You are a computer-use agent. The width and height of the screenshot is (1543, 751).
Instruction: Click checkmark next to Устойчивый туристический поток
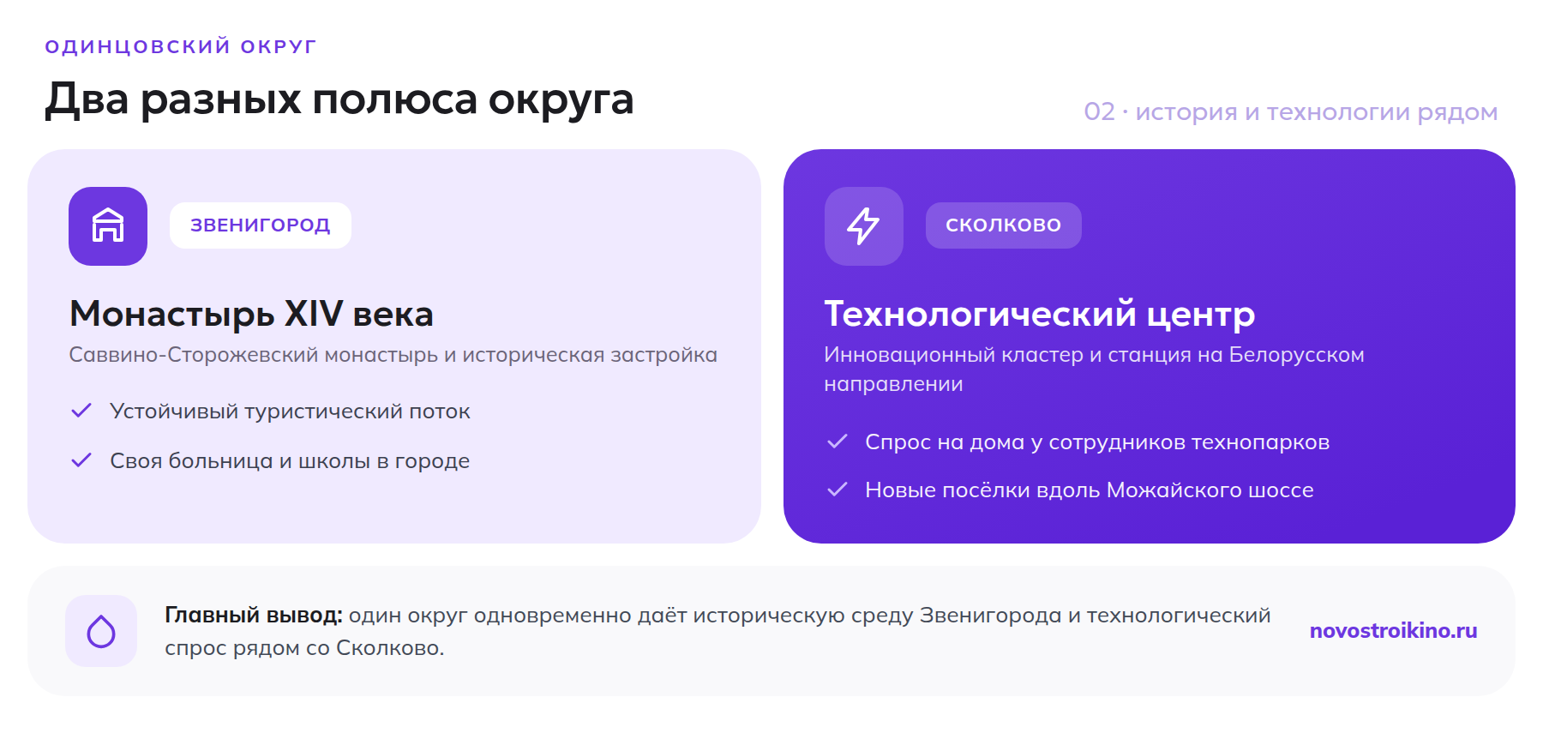coord(81,411)
